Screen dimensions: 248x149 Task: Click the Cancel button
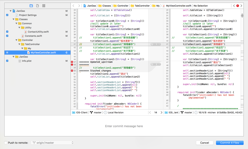[204, 143]
